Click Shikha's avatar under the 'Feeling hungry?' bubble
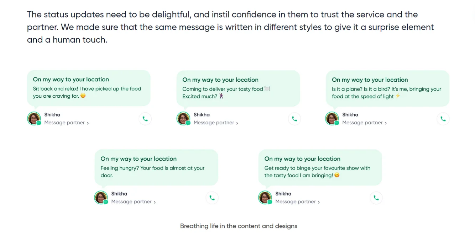The image size is (475, 237). pos(101,198)
